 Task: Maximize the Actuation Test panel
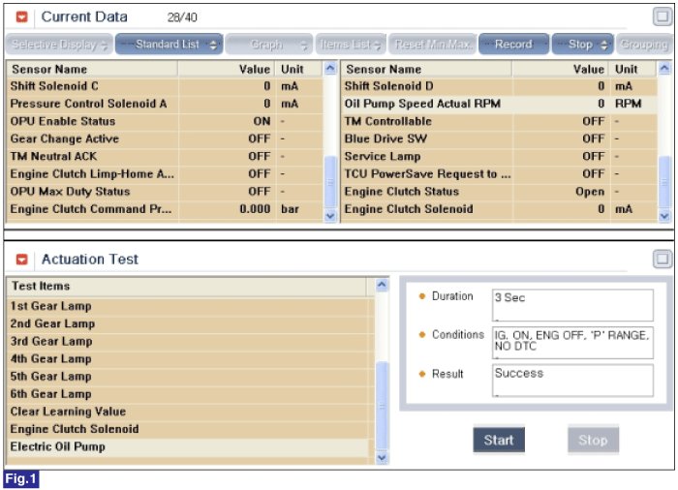tap(662, 259)
